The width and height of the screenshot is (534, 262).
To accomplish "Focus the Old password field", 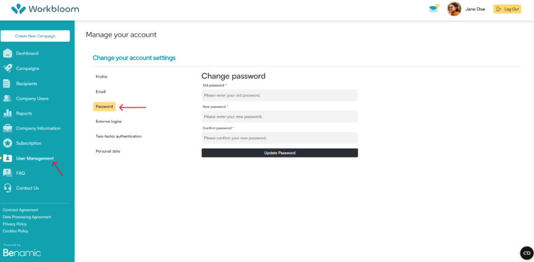I will [x=279, y=95].
